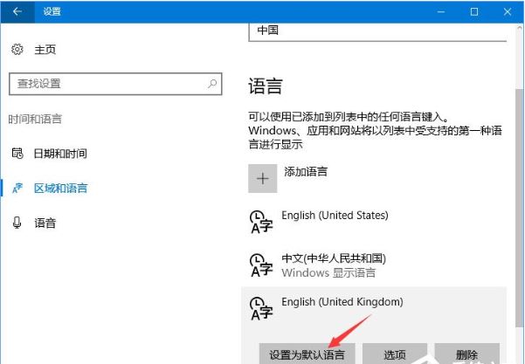Screen dimensions: 525x364
Task: Minimize the 设置 window
Action: (x=441, y=11)
